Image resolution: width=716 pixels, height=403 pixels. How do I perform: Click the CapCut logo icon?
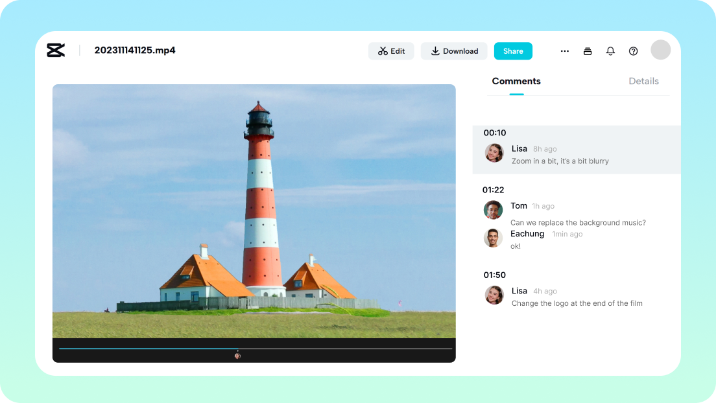56,50
